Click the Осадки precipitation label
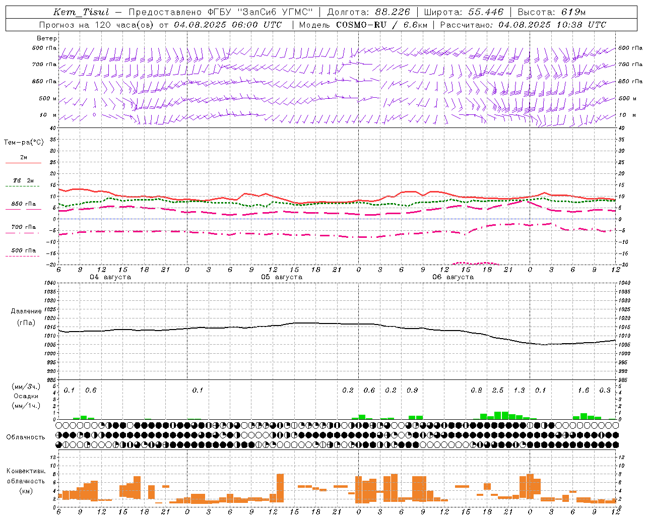 (x=26, y=396)
